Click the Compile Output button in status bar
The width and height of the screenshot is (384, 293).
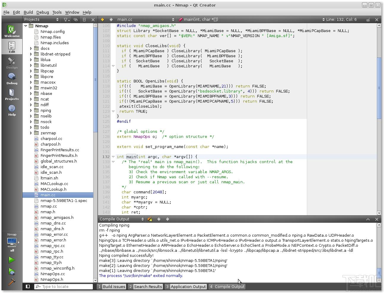pyautogui.click(x=227, y=286)
